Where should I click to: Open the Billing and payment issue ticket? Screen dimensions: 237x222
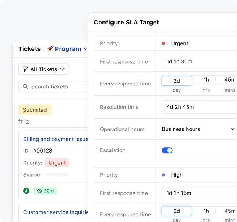click(55, 139)
